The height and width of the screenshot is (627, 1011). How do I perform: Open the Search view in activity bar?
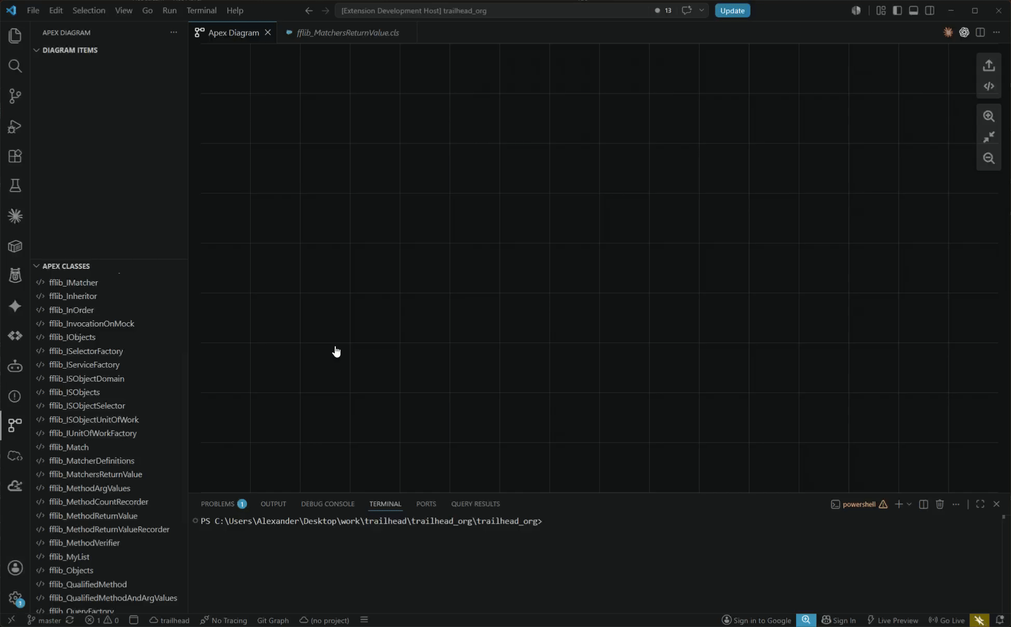[15, 65]
